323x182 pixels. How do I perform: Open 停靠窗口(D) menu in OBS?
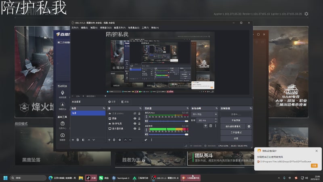point(106,28)
